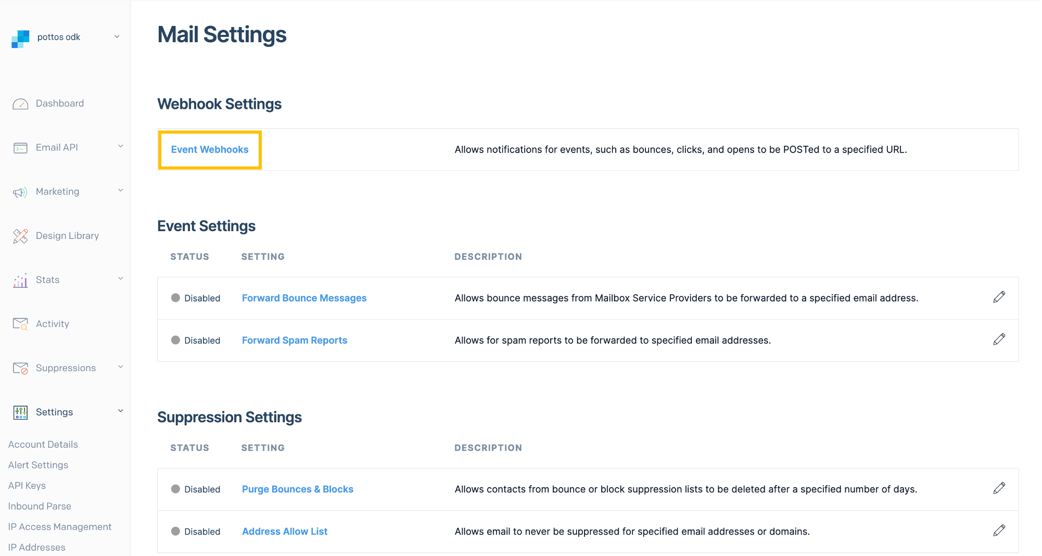Edit Forward Bounce Messages with pencil icon
Viewport: 1042px width, 556px height.
tap(999, 297)
